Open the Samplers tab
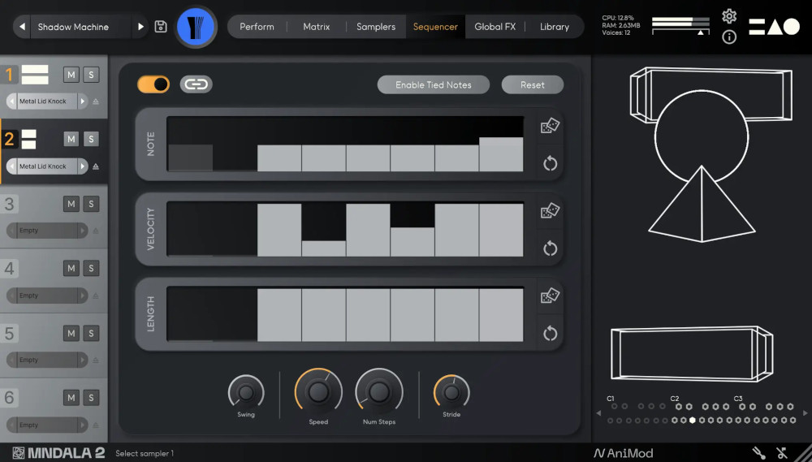812x462 pixels. tap(376, 27)
